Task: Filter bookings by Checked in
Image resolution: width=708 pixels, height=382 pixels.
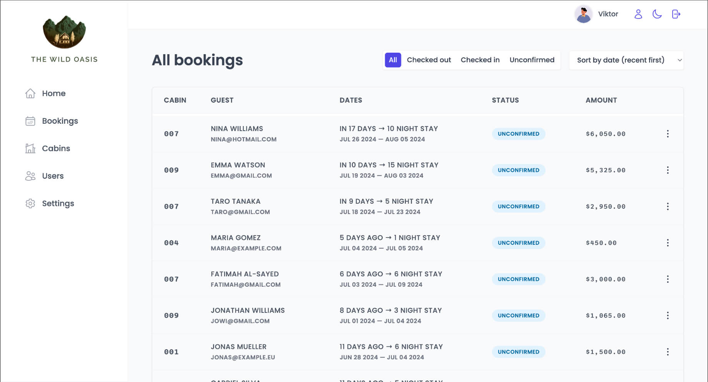Action: click(x=480, y=60)
